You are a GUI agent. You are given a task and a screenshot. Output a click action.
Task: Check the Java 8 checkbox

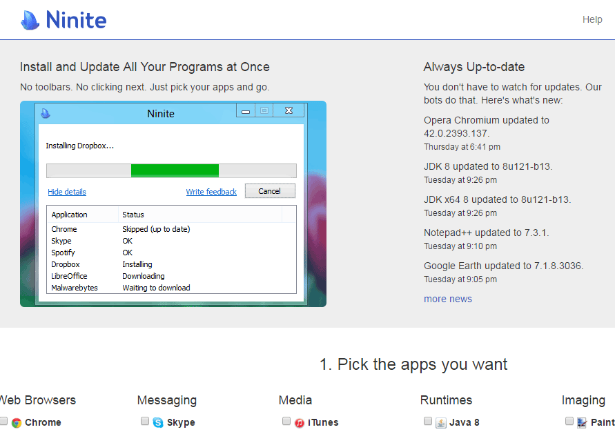tap(428, 421)
